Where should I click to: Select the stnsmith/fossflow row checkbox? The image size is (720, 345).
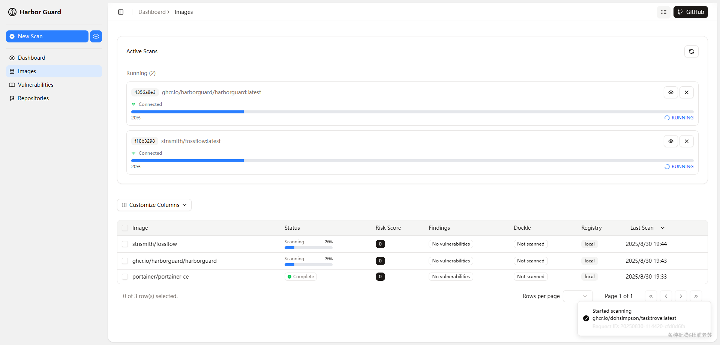pyautogui.click(x=125, y=244)
